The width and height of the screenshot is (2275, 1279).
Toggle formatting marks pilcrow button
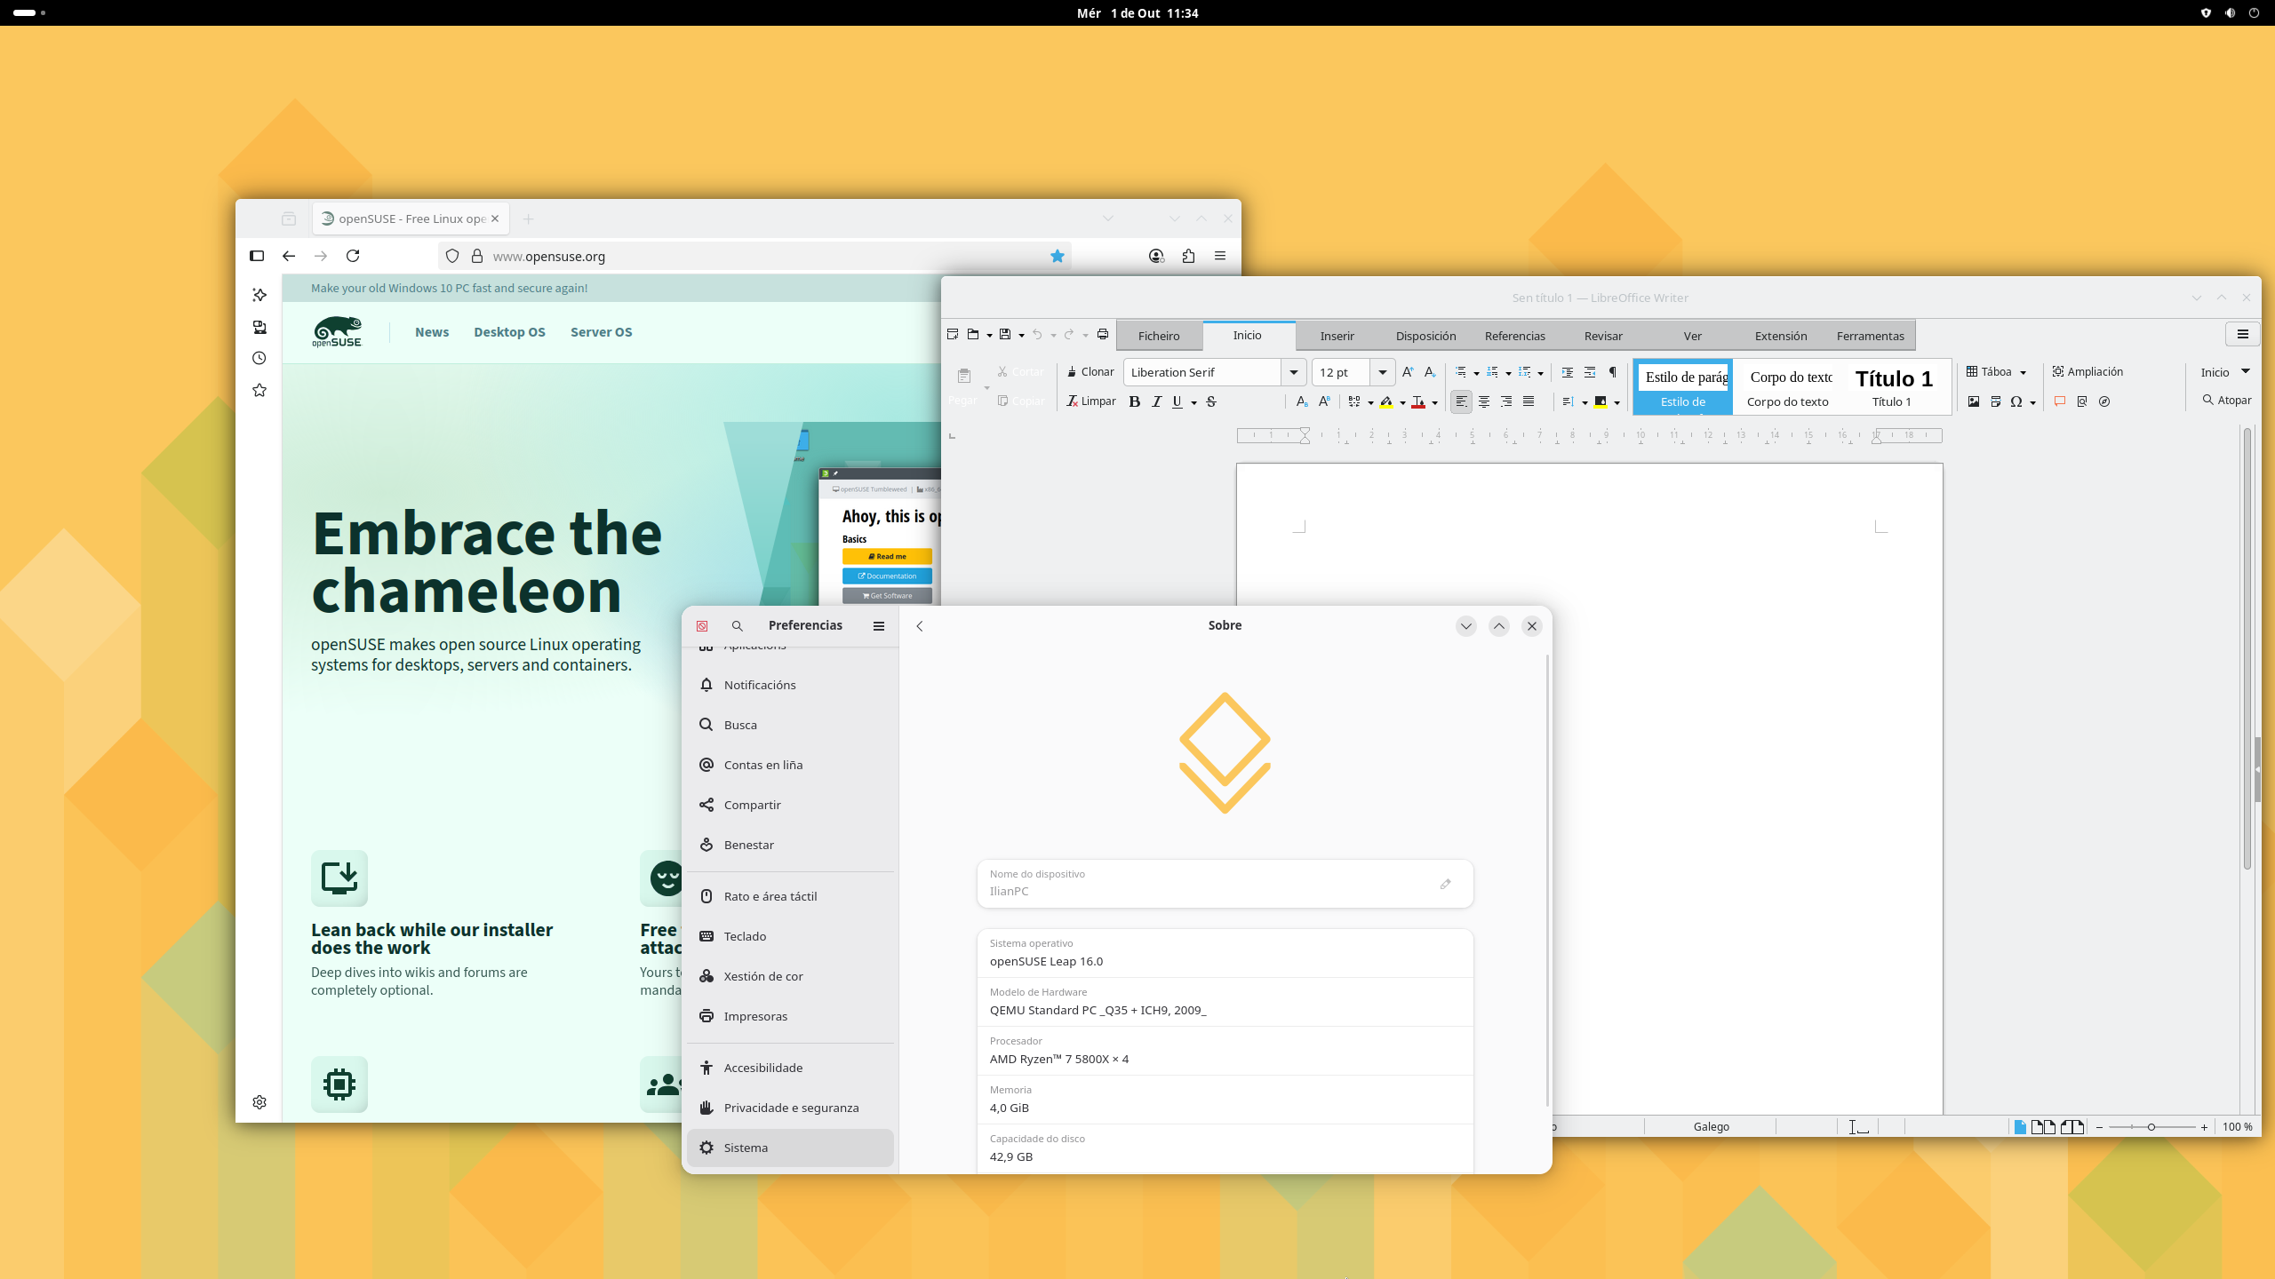click(x=1612, y=372)
